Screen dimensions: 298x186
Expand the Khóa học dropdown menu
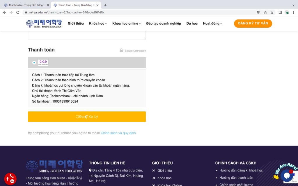98,24
